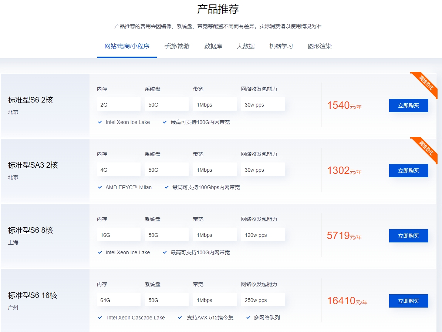Click the checkmark beside AMD EPYC Milan
This screenshot has height=332, width=442.
100,187
